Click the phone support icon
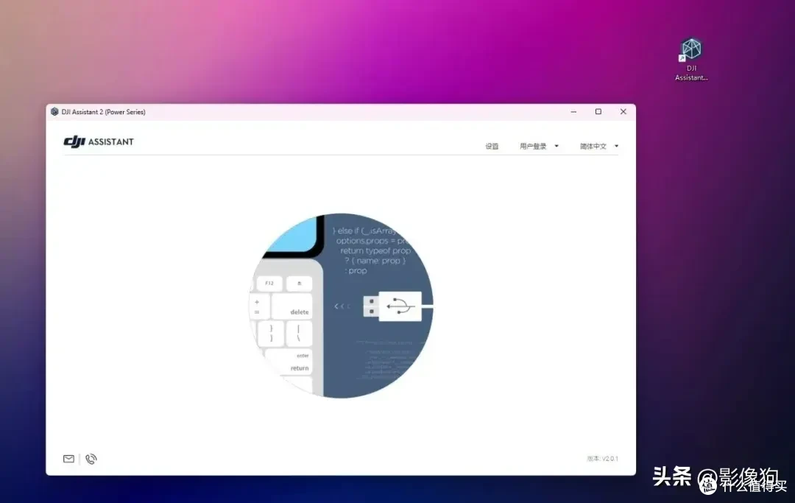 click(x=91, y=459)
